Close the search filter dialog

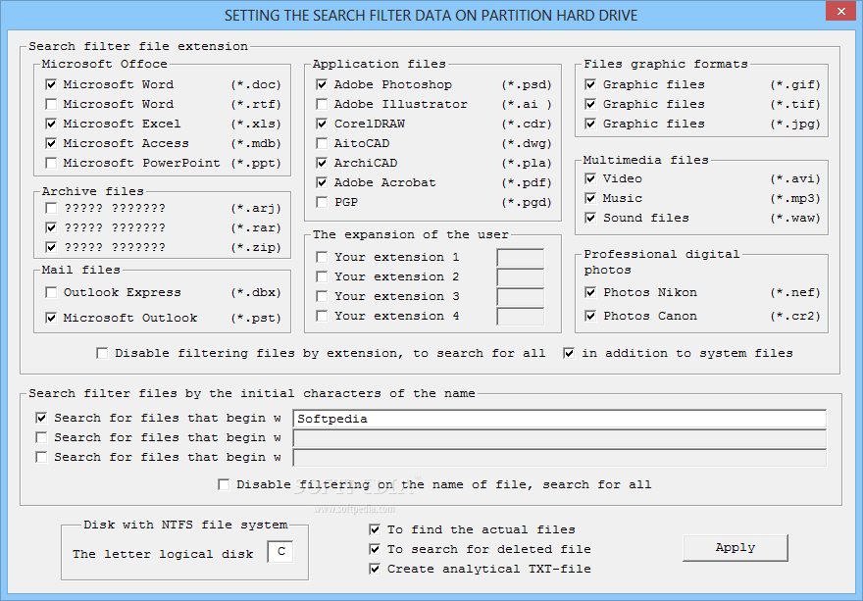(x=841, y=11)
